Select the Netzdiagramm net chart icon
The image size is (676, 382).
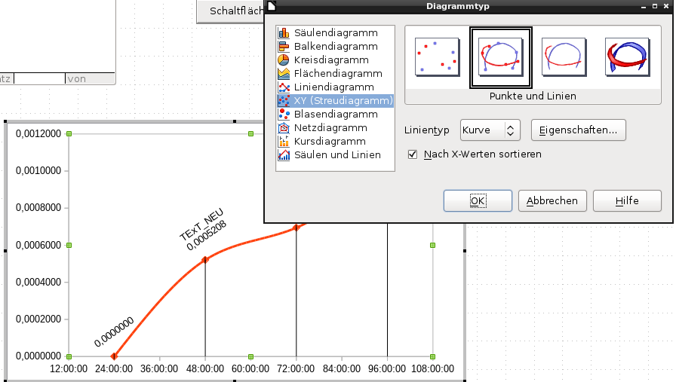click(284, 128)
